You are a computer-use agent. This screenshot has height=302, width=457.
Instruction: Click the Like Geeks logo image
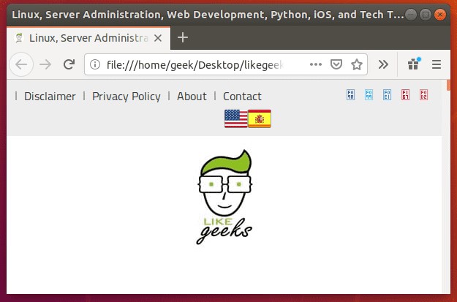point(224,197)
